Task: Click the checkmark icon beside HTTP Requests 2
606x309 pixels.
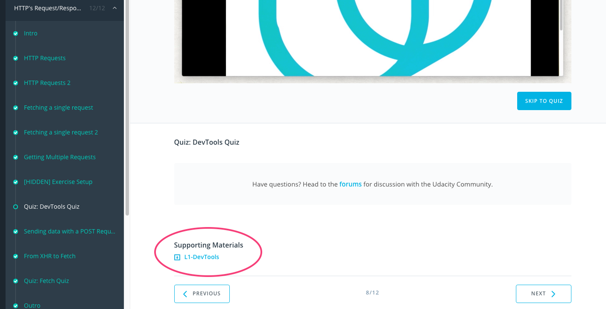Action: tap(16, 83)
